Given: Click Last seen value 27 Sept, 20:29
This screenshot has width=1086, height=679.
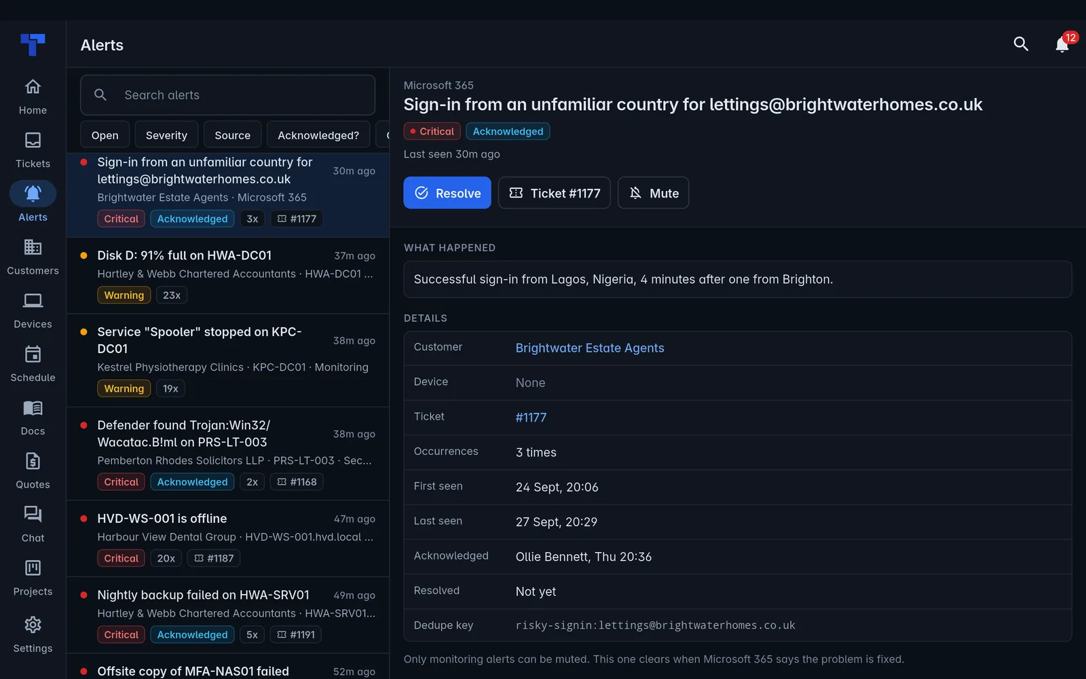Looking at the screenshot, I should 557,522.
